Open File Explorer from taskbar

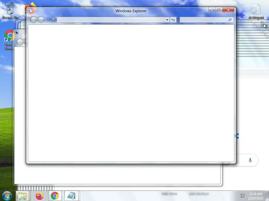click(23, 196)
